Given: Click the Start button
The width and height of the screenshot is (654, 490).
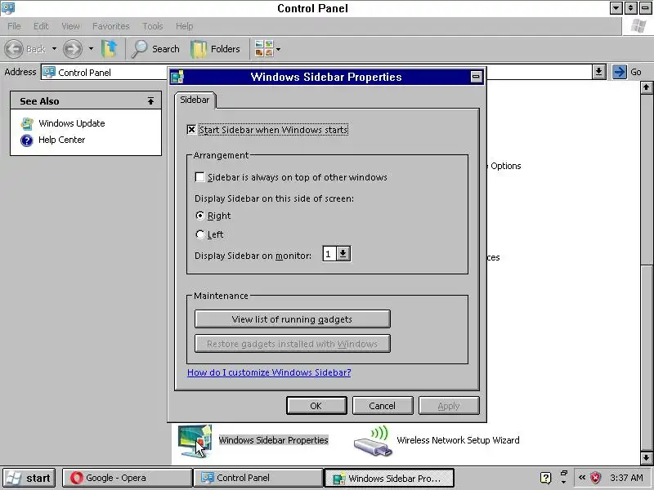Looking at the screenshot, I should 29,478.
